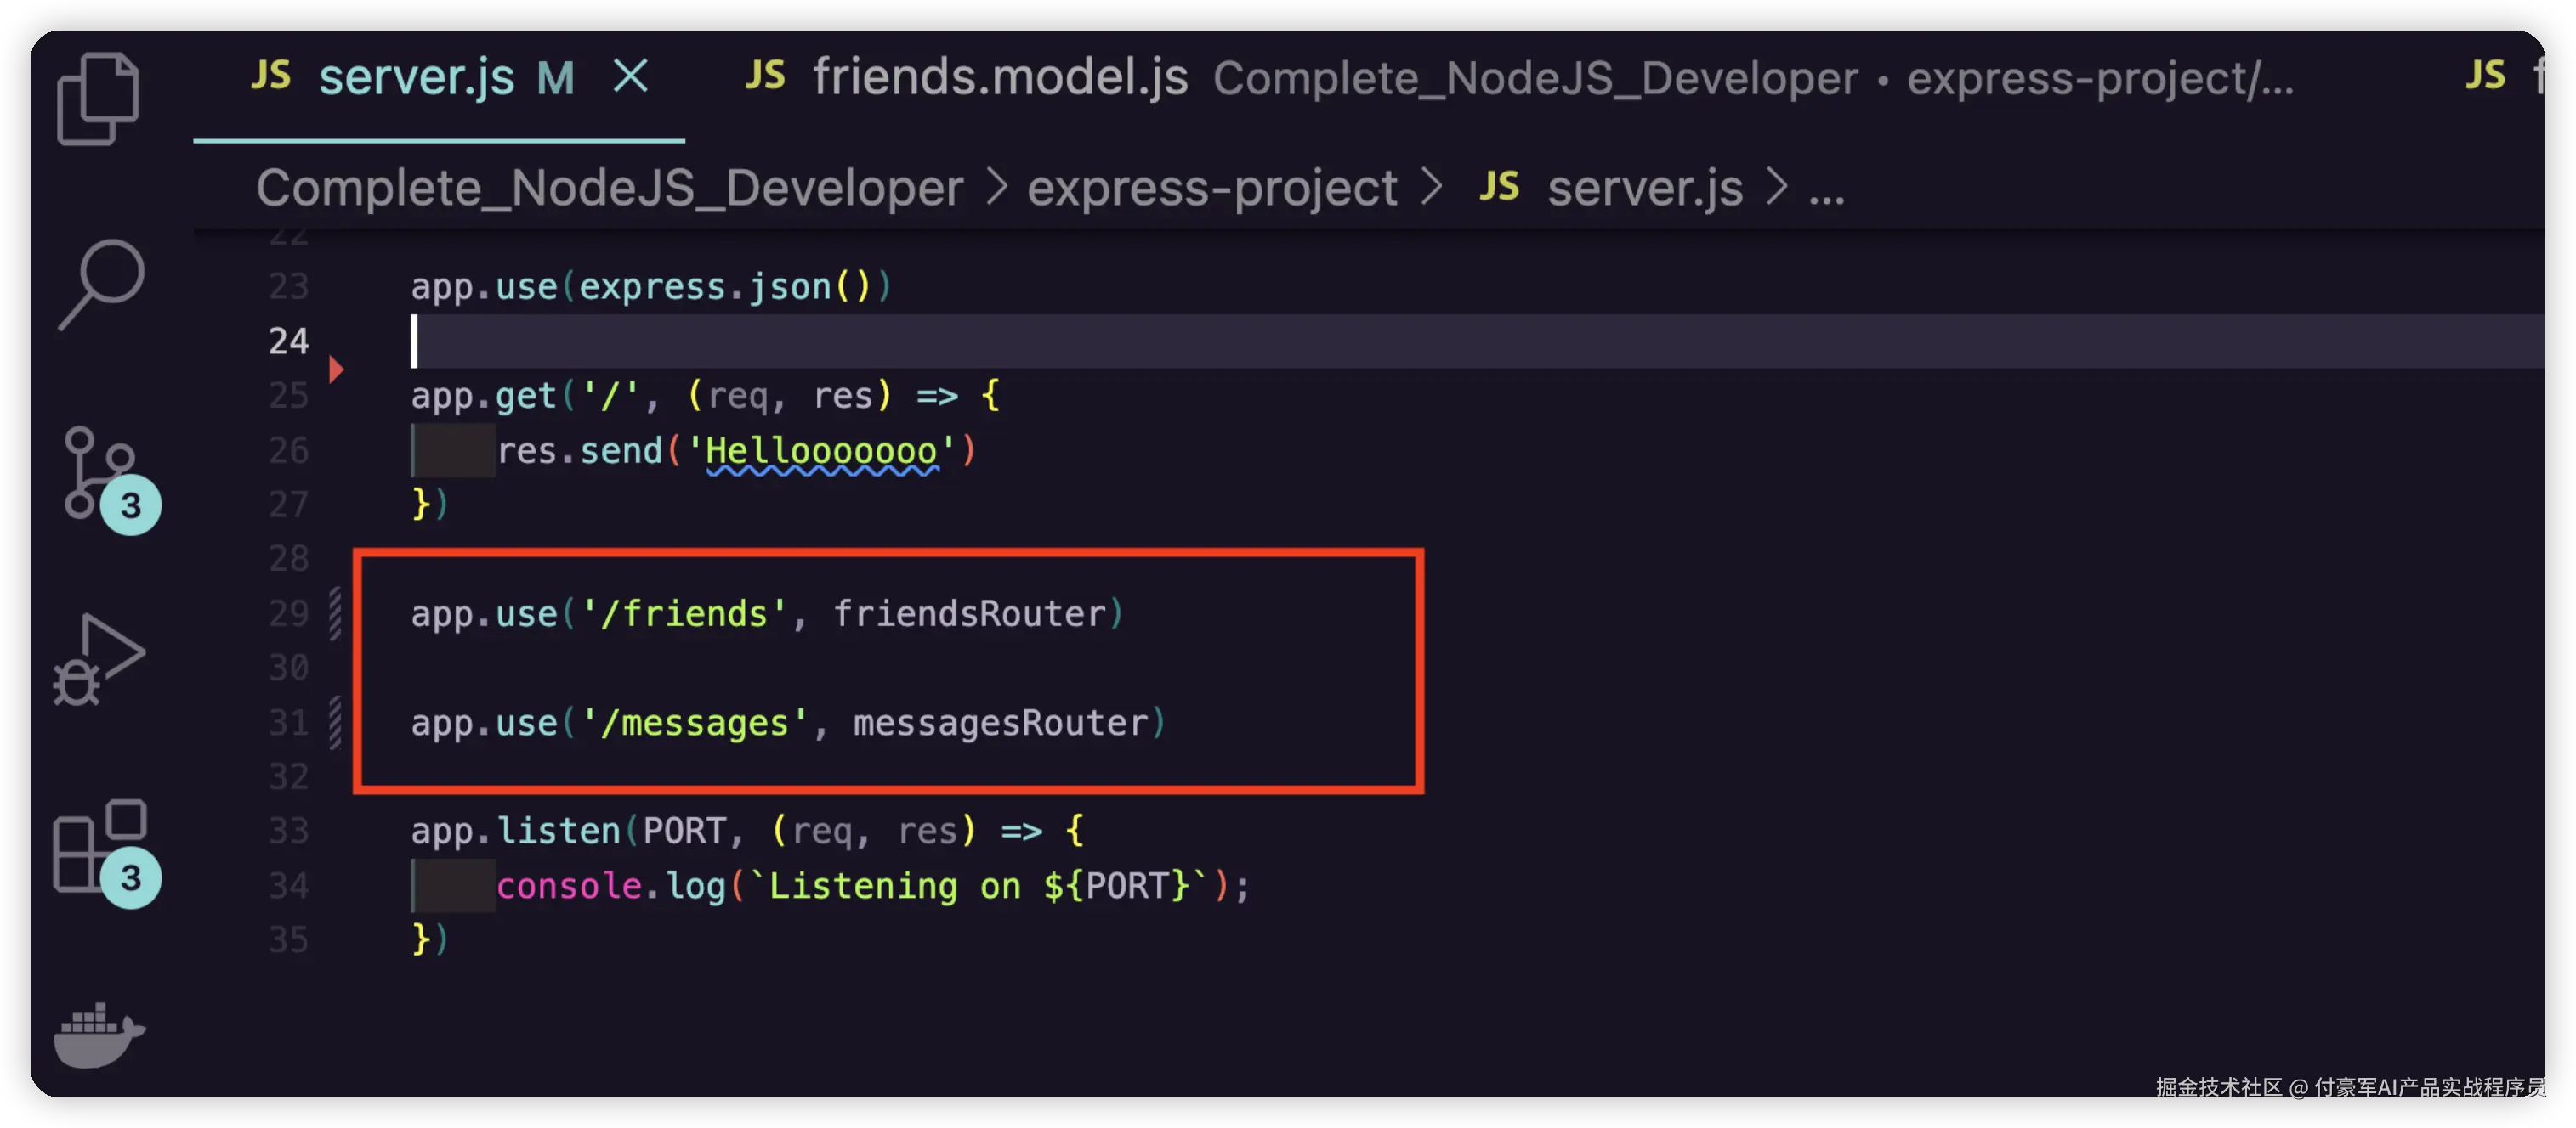
Task: Click friendsRouter identifier on line 29
Action: click(x=969, y=613)
